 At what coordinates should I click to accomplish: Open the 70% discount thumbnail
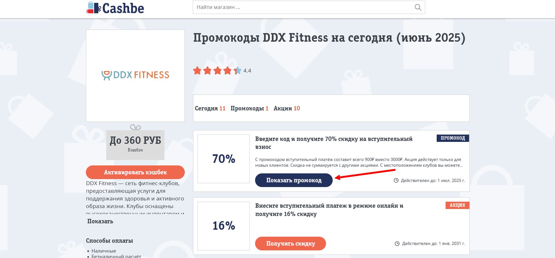click(x=224, y=159)
